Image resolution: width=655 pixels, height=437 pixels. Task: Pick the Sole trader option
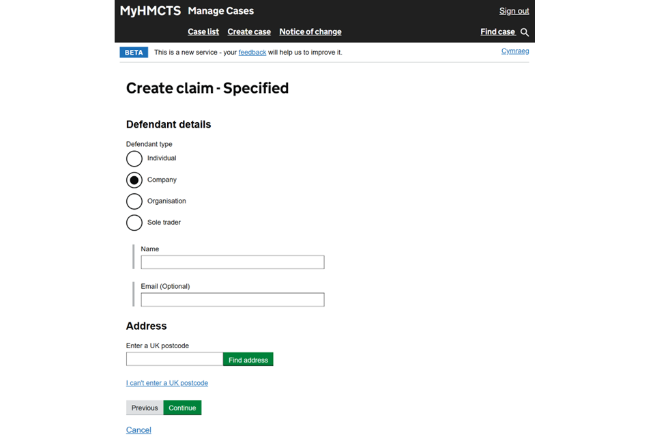134,223
